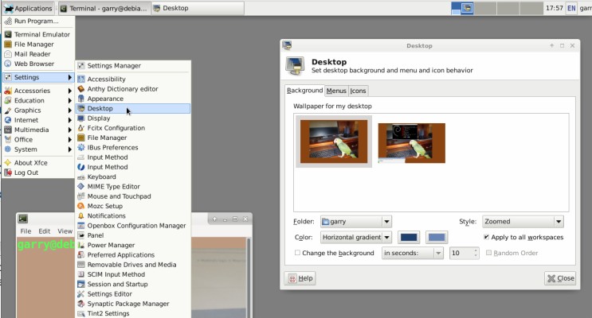Disable Apply to all workspaces checkbox
This screenshot has height=318, width=592.
coord(487,237)
